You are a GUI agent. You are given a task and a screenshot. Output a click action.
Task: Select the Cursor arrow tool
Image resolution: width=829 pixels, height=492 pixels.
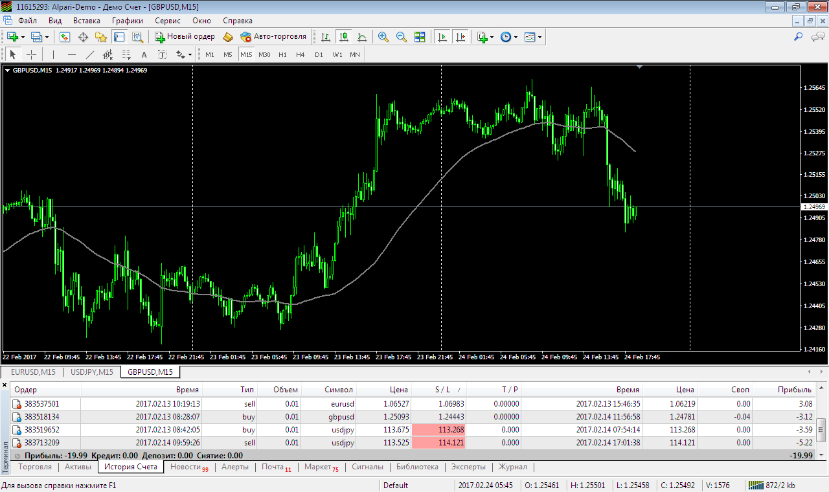click(12, 54)
